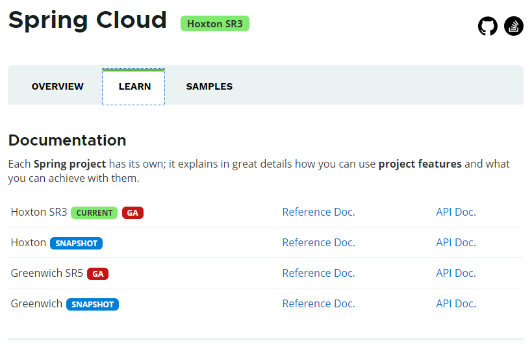The image size is (532, 345).
Task: Click the bold 'project features' text
Action: click(420, 164)
